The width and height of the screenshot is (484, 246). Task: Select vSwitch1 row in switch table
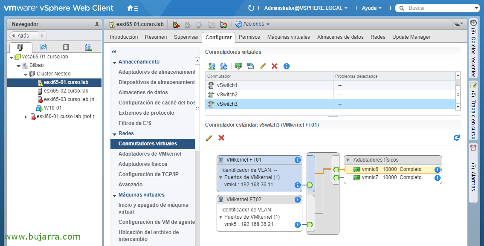click(x=330, y=85)
